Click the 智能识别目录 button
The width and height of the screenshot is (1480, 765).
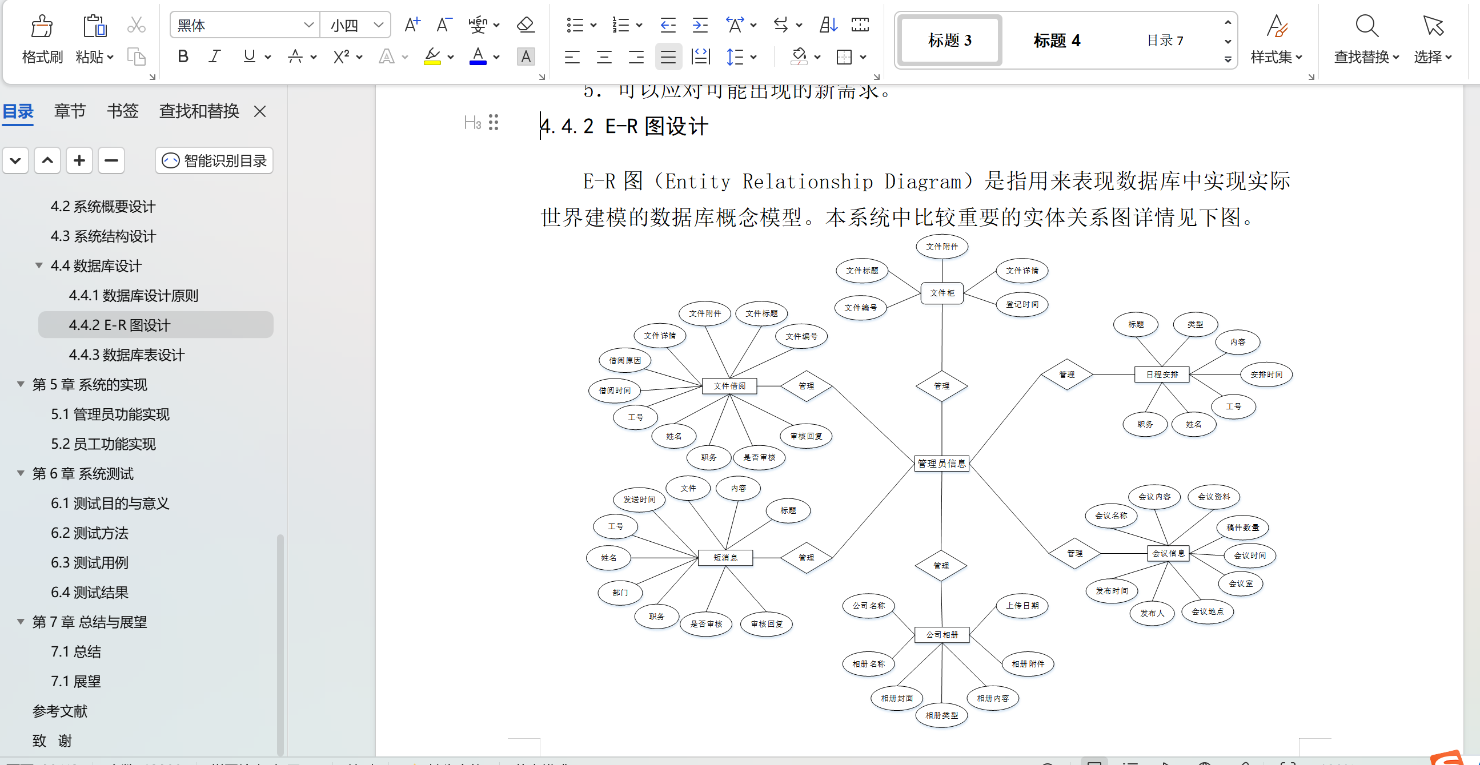(214, 161)
